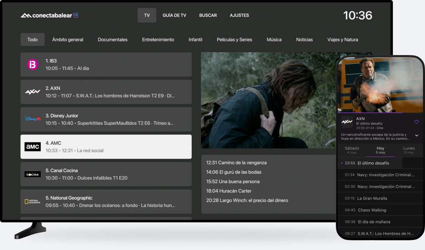
Task: Select 18:04 Huracán Carter
Action: coord(229,191)
